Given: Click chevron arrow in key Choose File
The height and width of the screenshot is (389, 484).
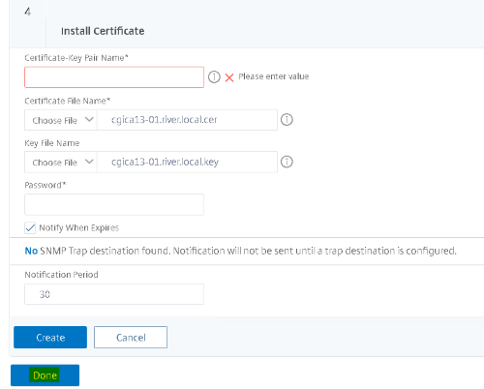Looking at the screenshot, I should point(89,162).
